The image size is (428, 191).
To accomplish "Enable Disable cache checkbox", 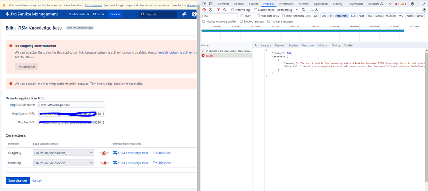I will pos(255,9).
